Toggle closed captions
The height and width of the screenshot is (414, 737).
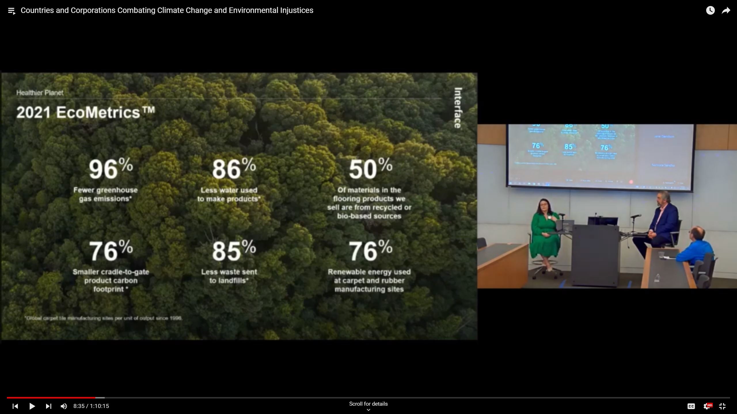(x=691, y=406)
